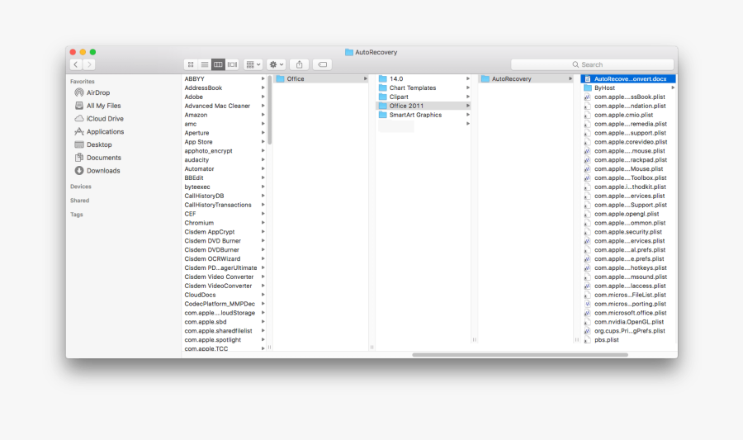
Task: Switch to column view
Action: point(218,64)
